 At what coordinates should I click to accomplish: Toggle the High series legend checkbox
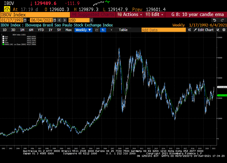3,38
